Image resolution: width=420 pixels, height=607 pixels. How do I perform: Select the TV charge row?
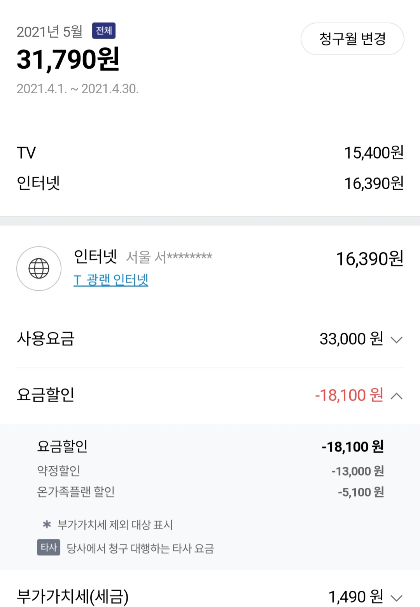(210, 153)
